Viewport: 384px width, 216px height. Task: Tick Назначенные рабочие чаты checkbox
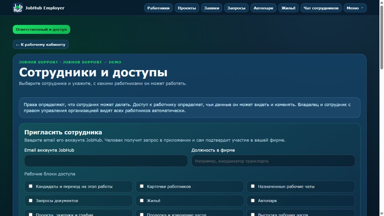pyautogui.click(x=253, y=186)
